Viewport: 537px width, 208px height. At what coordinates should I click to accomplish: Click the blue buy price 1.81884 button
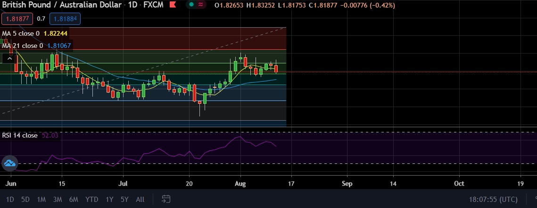[65, 19]
